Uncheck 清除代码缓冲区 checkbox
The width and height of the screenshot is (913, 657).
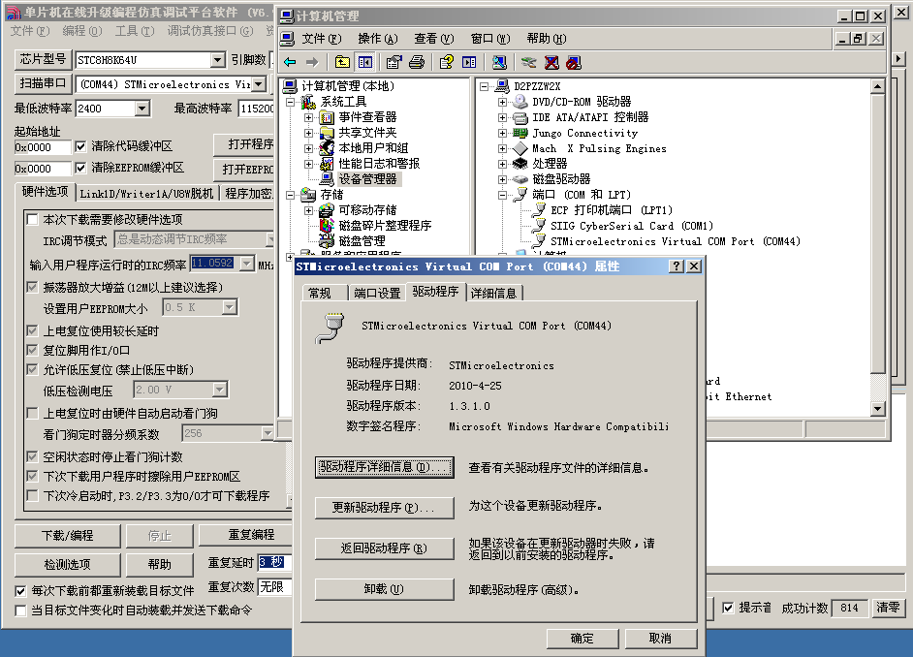click(79, 149)
